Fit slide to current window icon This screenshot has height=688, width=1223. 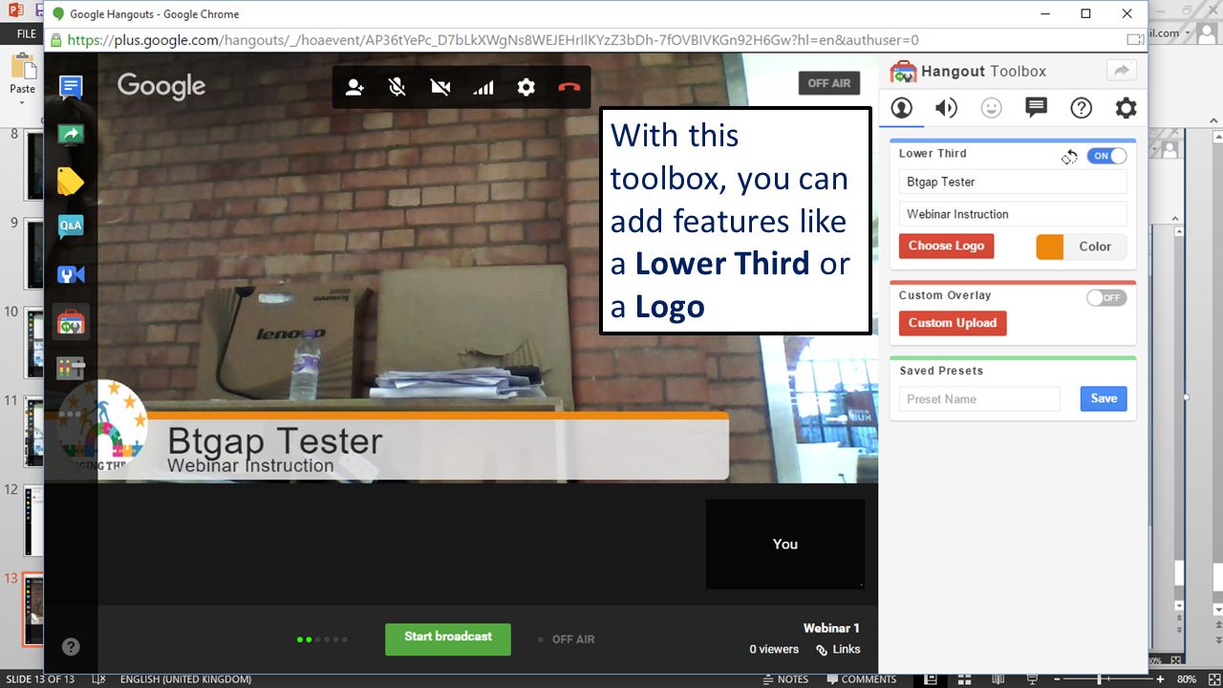tap(1212, 679)
